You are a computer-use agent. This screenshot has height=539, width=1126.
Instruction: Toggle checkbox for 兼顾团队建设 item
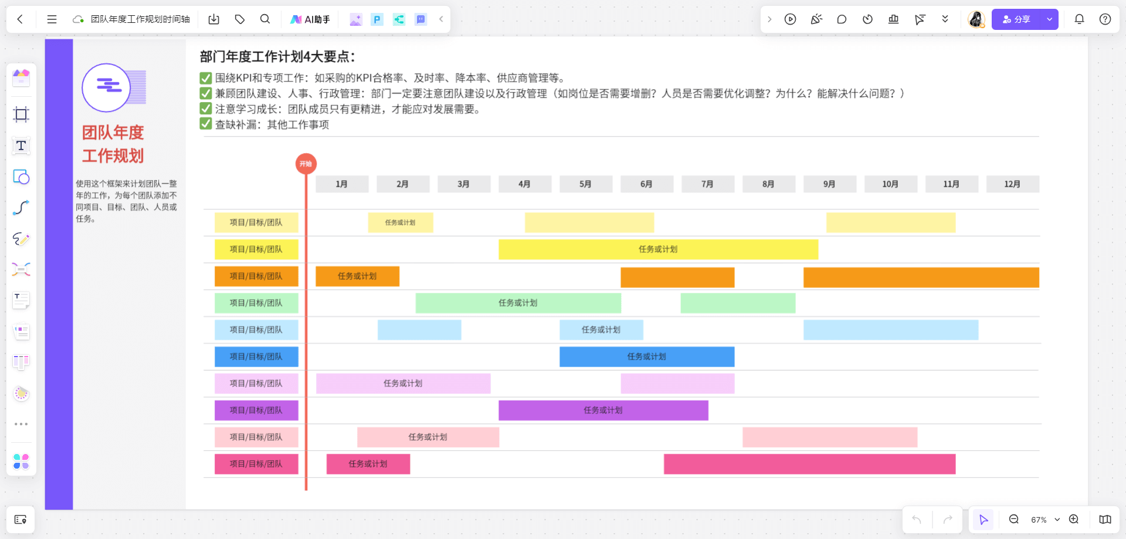(x=206, y=93)
